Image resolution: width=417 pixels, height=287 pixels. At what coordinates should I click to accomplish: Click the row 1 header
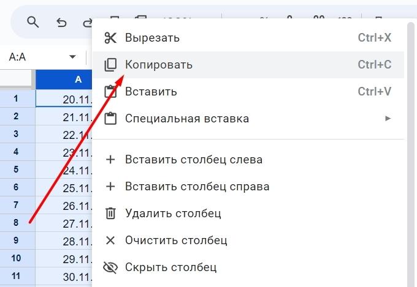[x=16, y=98]
